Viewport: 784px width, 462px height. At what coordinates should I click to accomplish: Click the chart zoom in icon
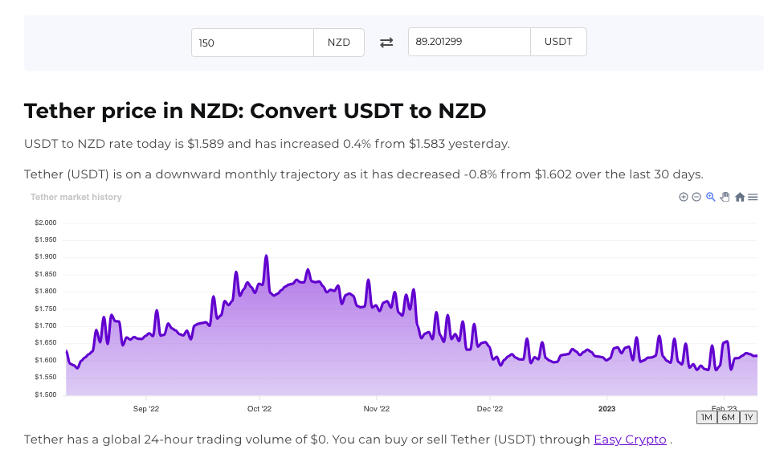click(684, 197)
